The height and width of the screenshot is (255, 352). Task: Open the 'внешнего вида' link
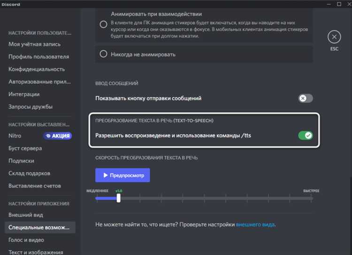click(x=255, y=224)
